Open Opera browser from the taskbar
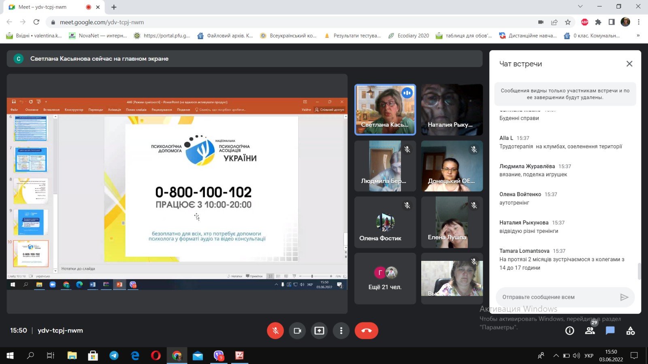 click(156, 356)
